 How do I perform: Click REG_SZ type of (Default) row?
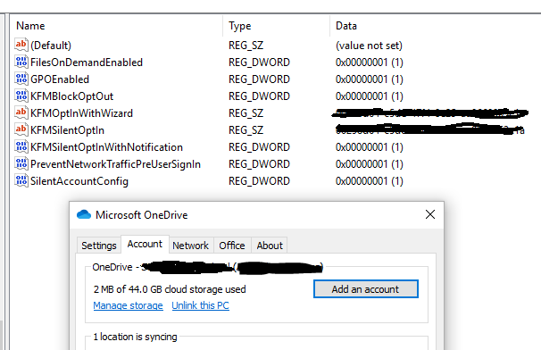click(246, 46)
